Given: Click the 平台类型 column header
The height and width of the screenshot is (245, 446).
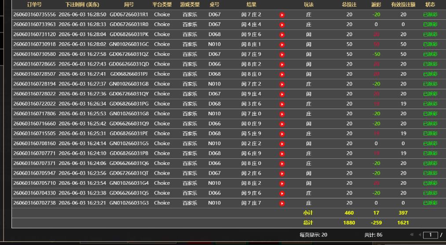Looking at the screenshot, I should pos(162,4).
